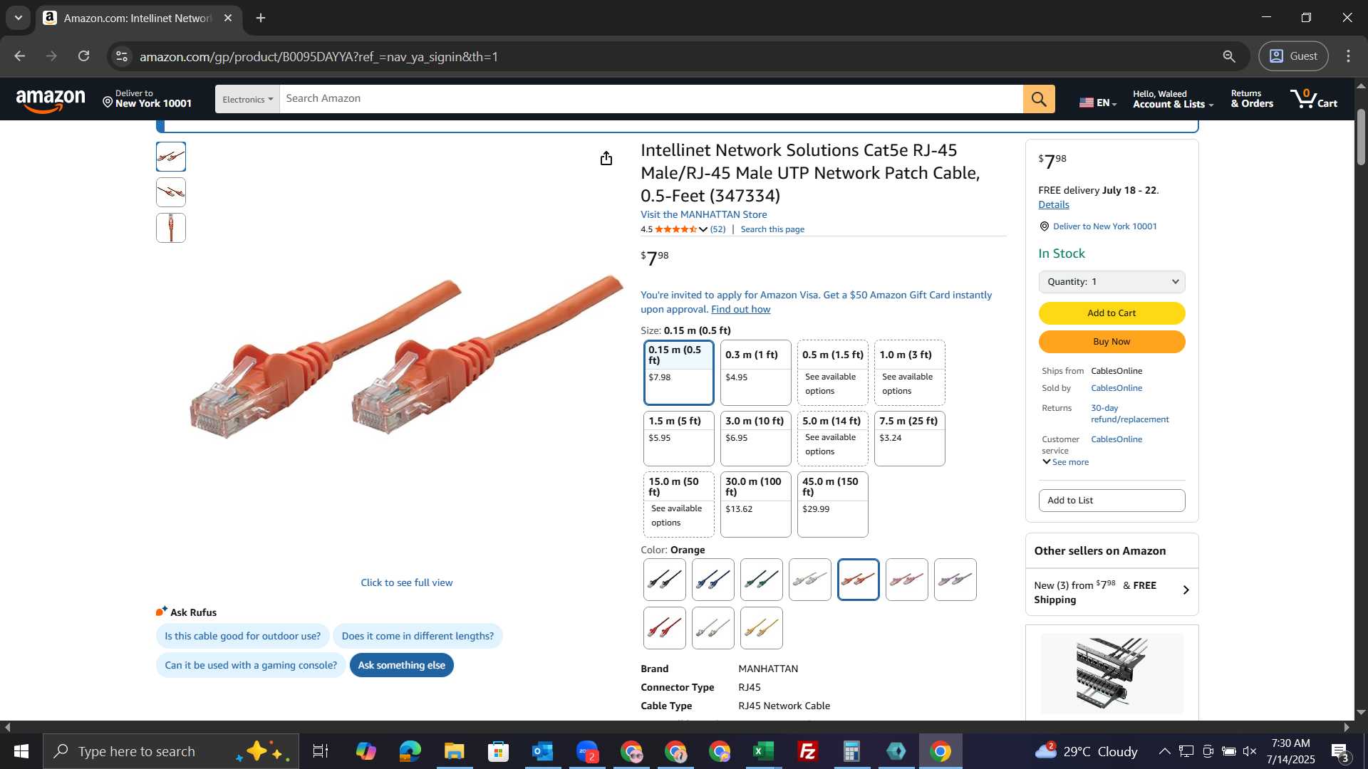Open Guest profile button

pyautogui.click(x=1293, y=56)
